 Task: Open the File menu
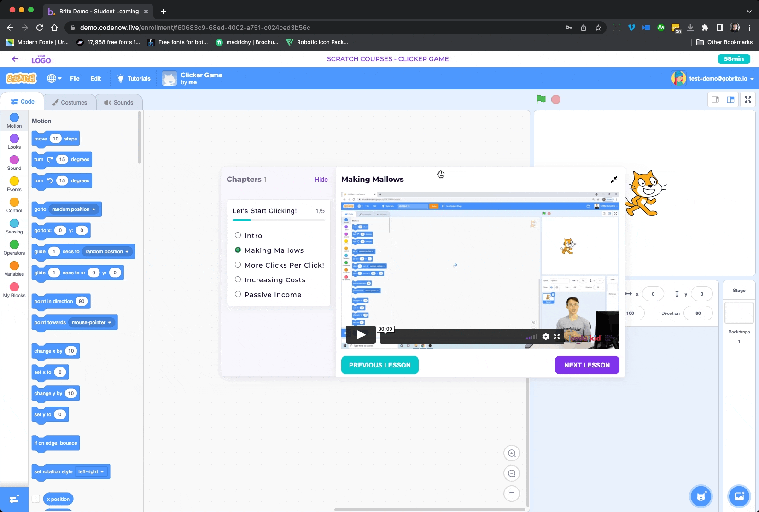tap(75, 79)
